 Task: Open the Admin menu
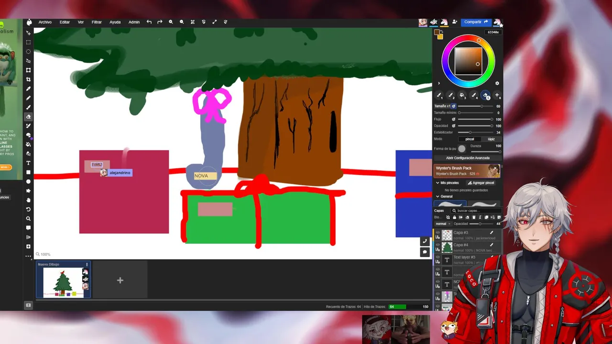[134, 22]
